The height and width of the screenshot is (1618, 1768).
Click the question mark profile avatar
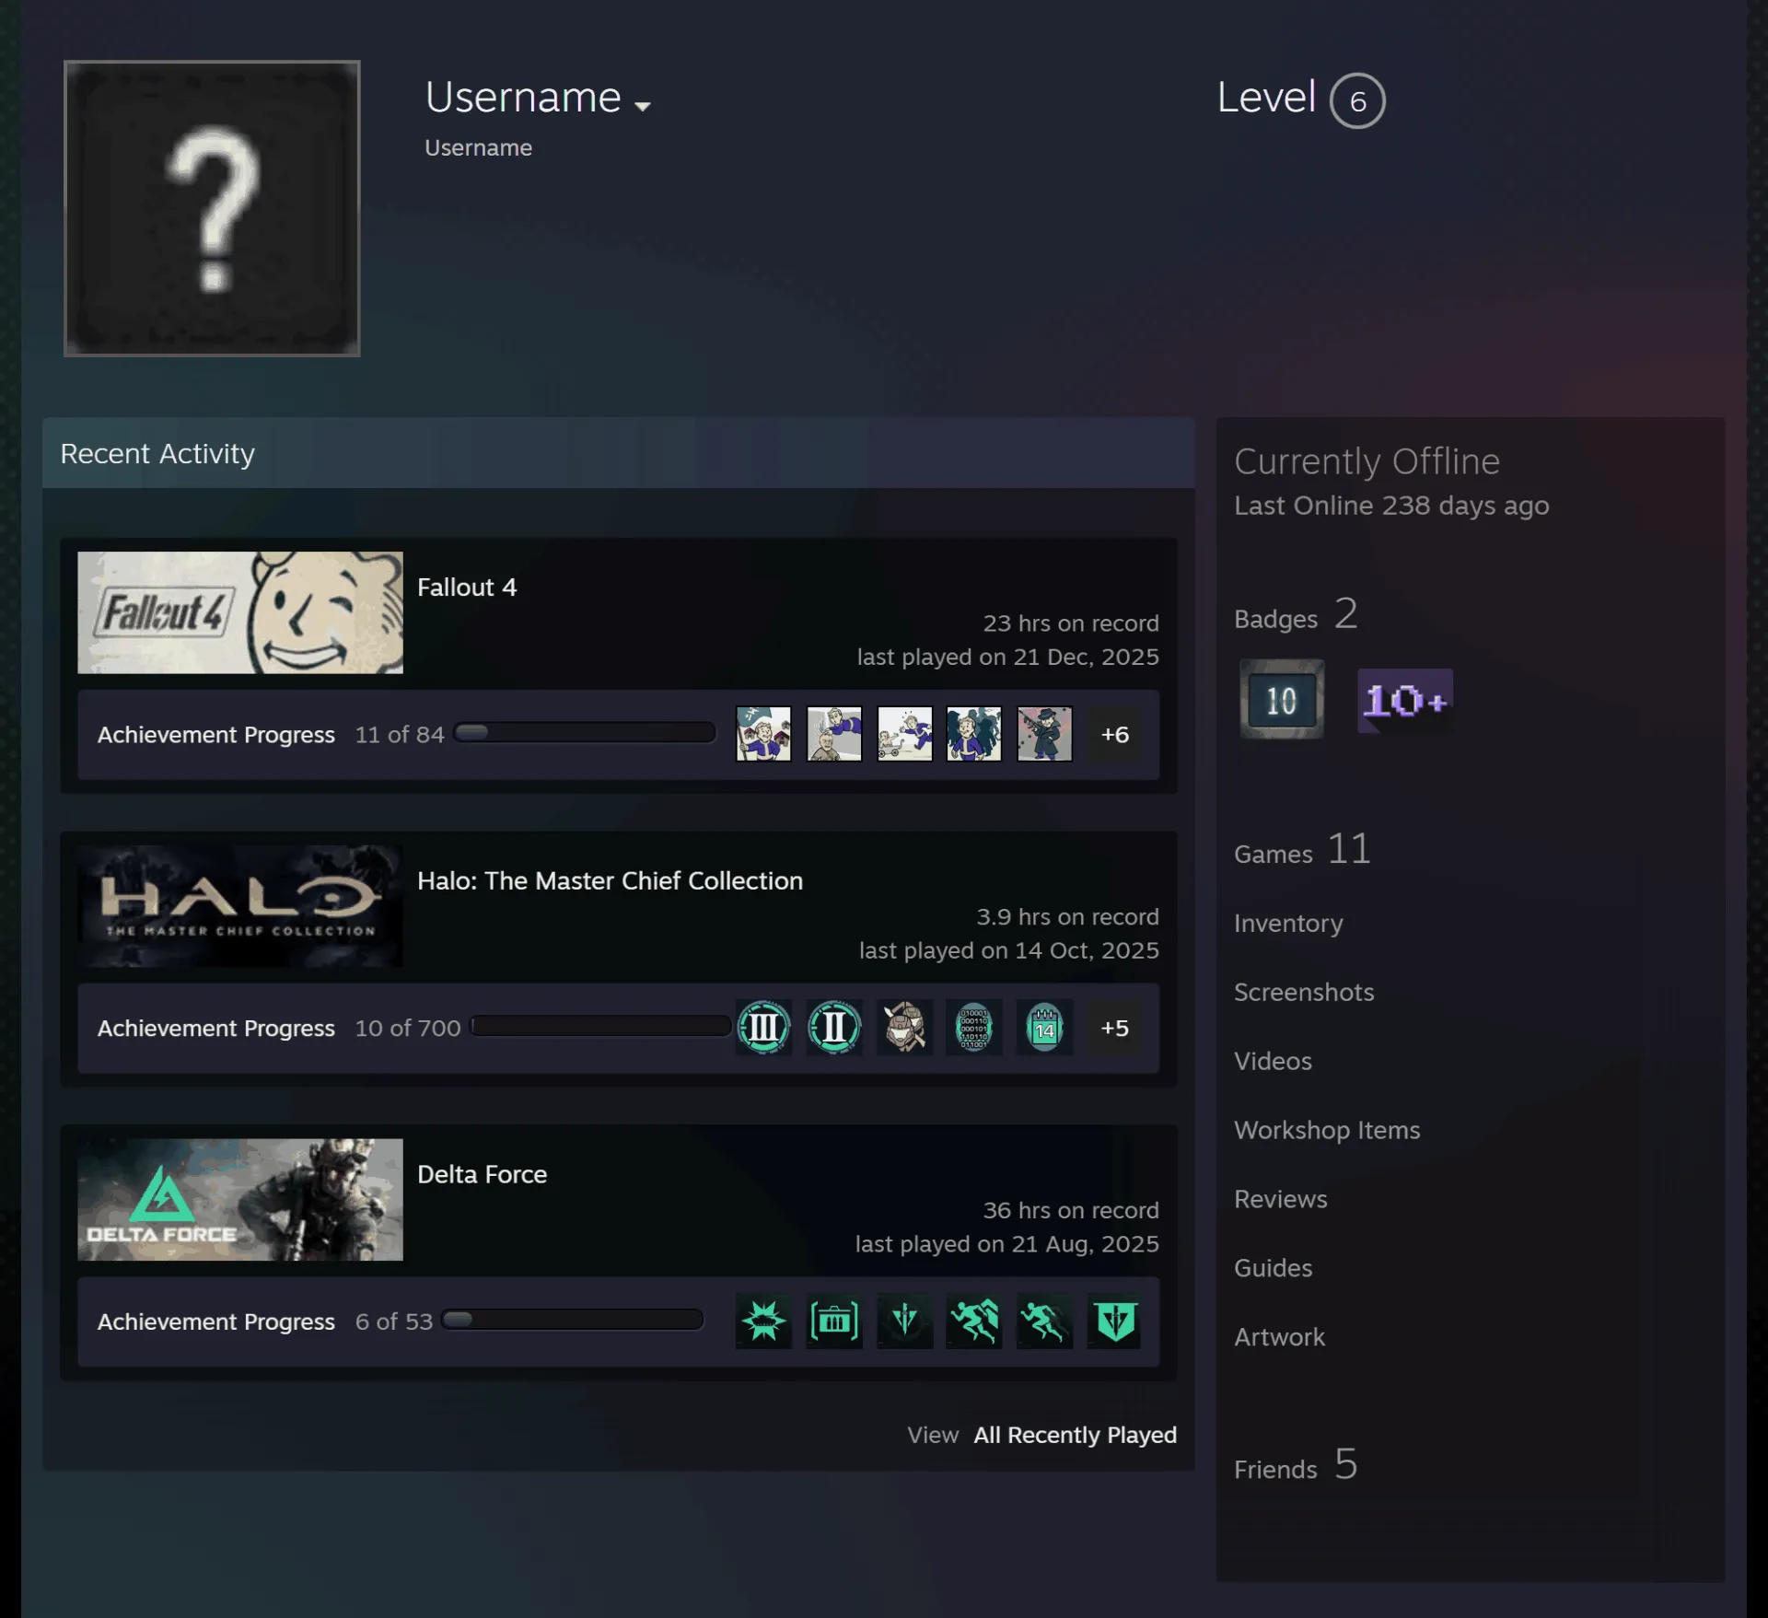(212, 208)
